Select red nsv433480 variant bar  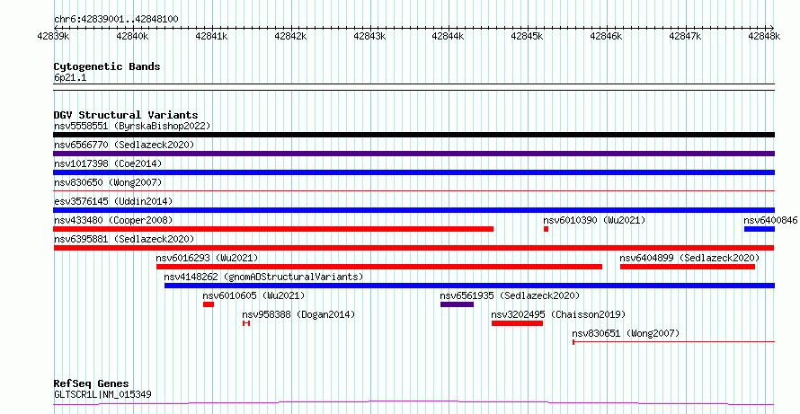point(273,229)
